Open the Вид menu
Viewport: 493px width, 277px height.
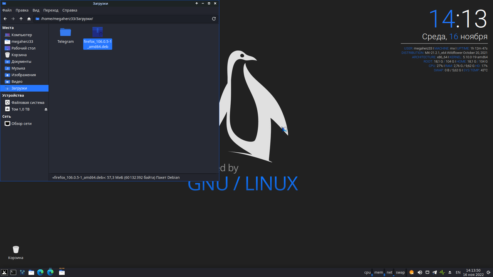click(36, 10)
